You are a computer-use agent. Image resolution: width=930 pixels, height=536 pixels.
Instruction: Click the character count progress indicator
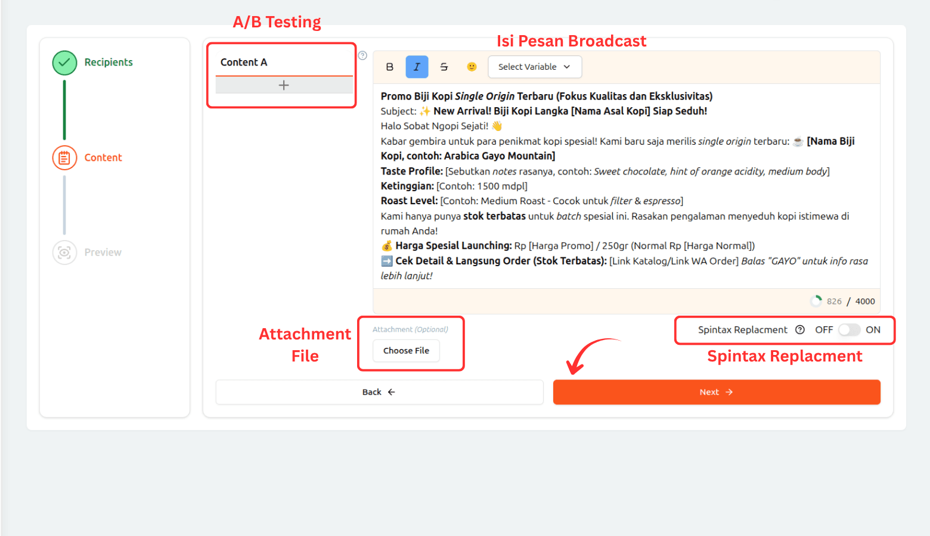pos(816,301)
